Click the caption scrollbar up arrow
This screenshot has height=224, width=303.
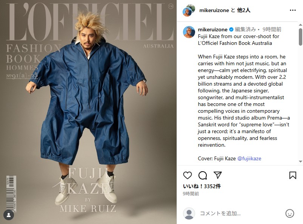300,25
